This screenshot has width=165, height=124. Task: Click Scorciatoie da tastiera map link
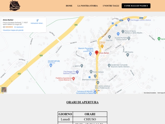click(x=150, y=93)
